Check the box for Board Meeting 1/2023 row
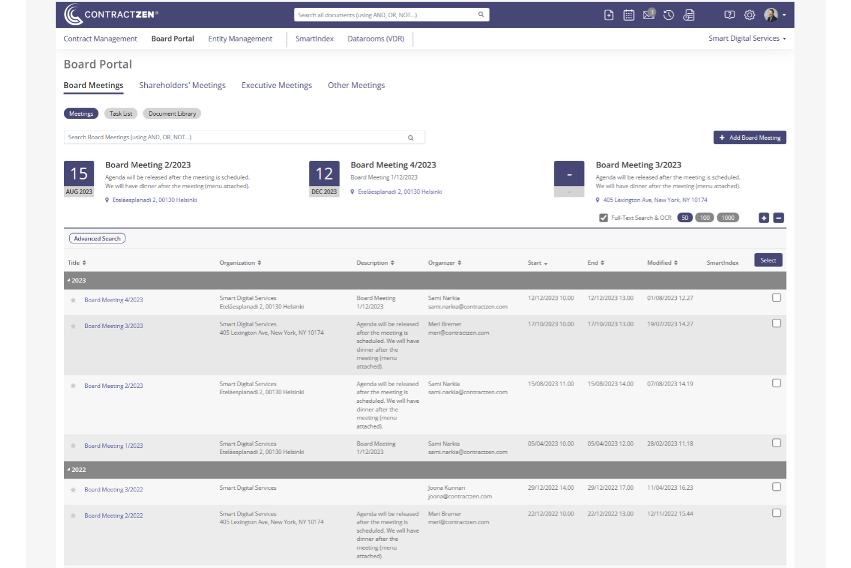 coord(776,443)
